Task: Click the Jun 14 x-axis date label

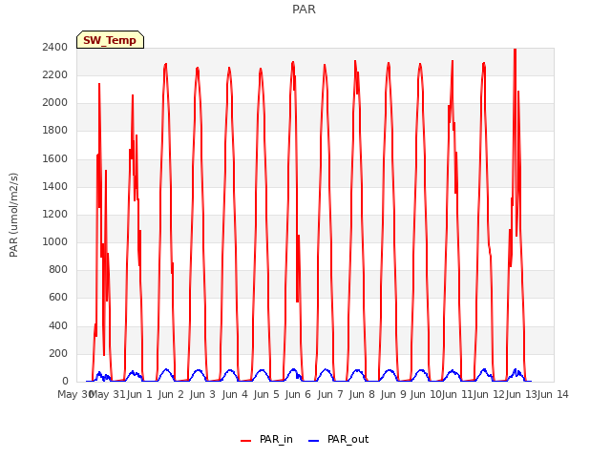Action: (553, 394)
